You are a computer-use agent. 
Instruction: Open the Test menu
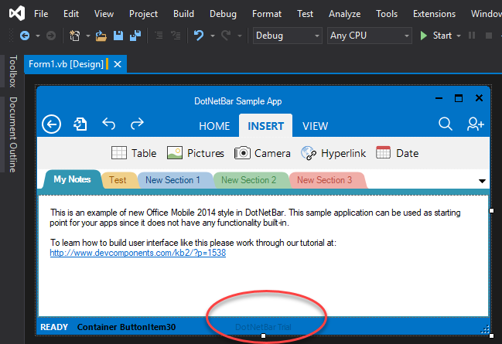(305, 14)
